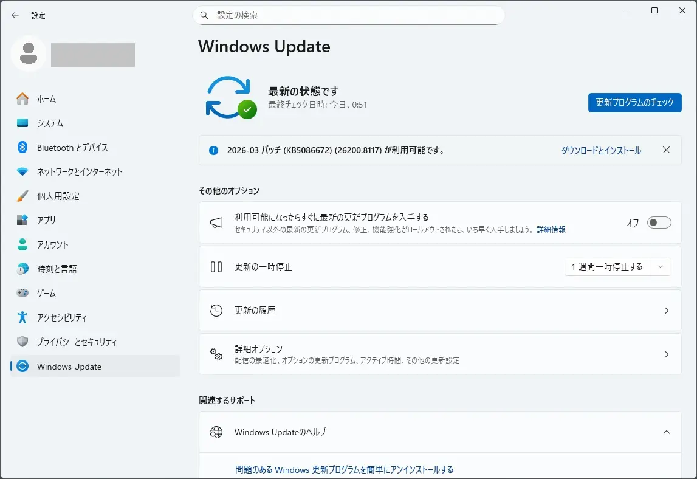Open the 1 週間一時停止する dropdown arrow

[x=661, y=266]
